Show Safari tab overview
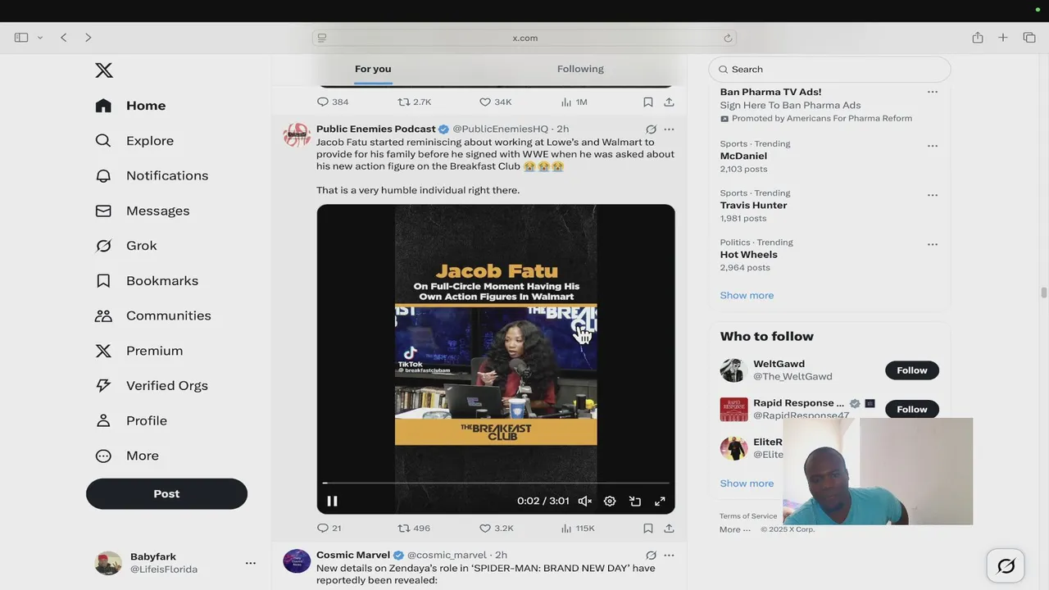Viewport: 1049px width, 590px height. pos(1029,38)
